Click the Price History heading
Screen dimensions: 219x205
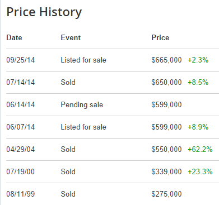click(x=44, y=12)
